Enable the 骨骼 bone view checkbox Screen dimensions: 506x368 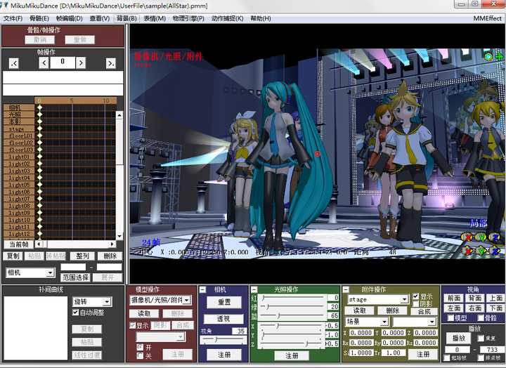pos(481,318)
